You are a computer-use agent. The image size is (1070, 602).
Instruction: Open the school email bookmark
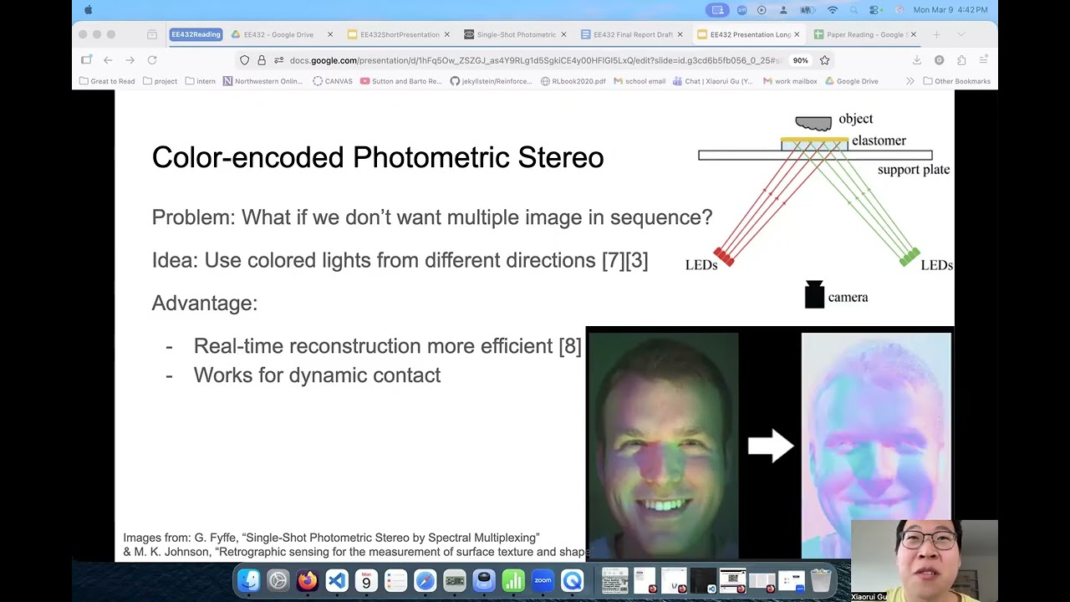point(639,81)
